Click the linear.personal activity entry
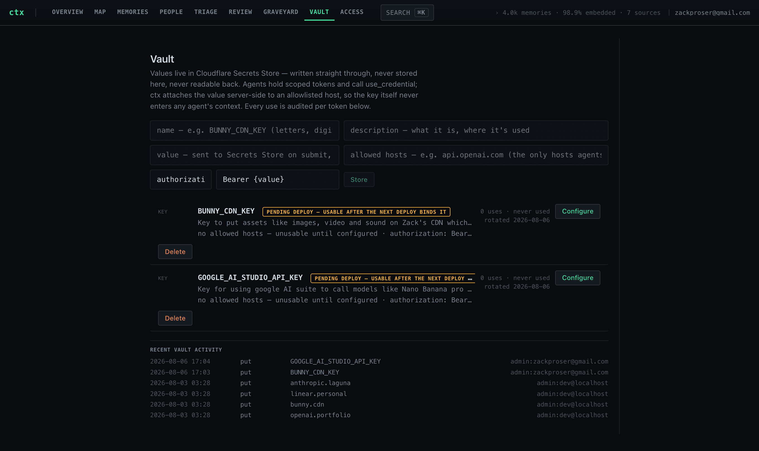This screenshot has width=759, height=451. tap(379, 394)
